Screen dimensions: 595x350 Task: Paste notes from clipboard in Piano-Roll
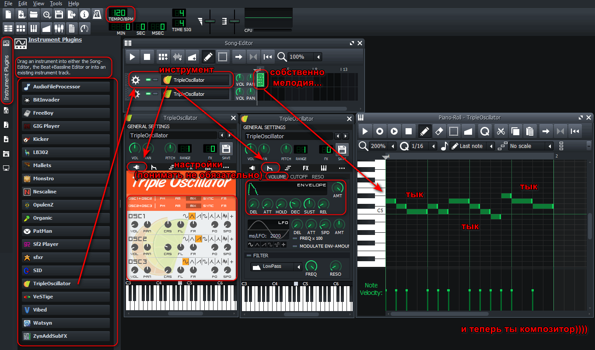530,131
